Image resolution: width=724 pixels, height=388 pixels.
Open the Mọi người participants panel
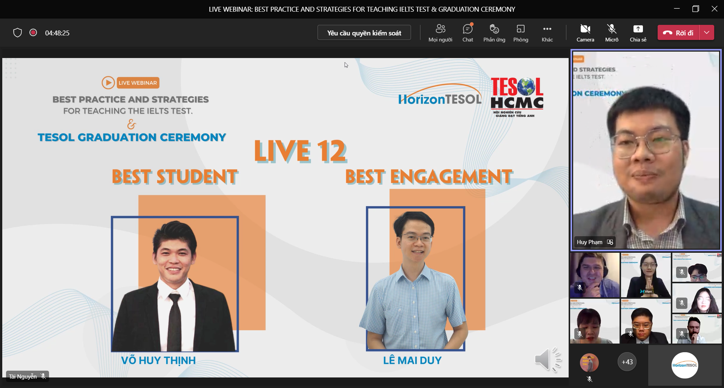[x=440, y=33]
